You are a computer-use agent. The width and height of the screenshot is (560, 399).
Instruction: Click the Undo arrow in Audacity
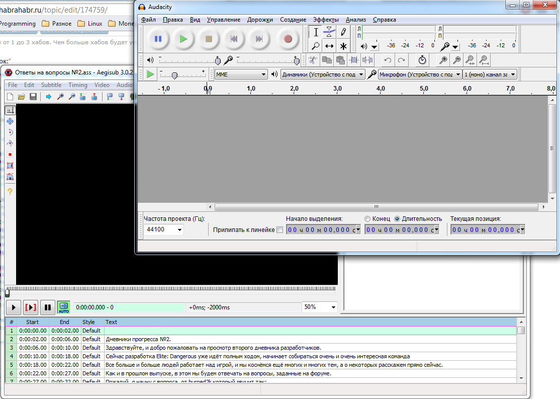[388, 60]
